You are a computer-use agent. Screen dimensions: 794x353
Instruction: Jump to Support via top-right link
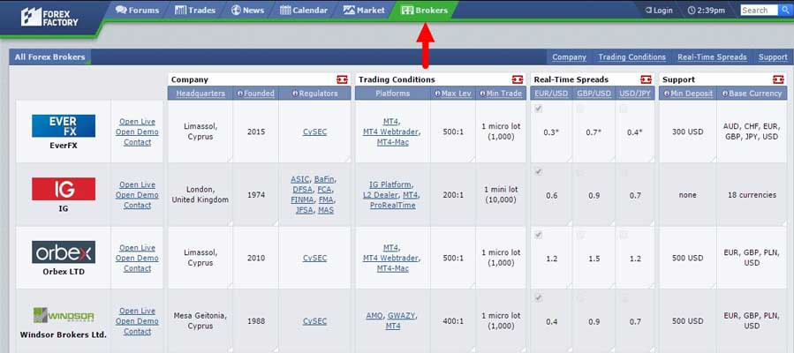tap(773, 57)
